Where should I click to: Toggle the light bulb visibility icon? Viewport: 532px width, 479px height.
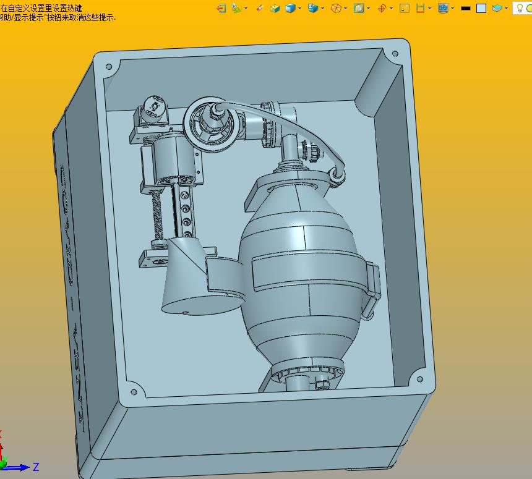tap(519, 8)
